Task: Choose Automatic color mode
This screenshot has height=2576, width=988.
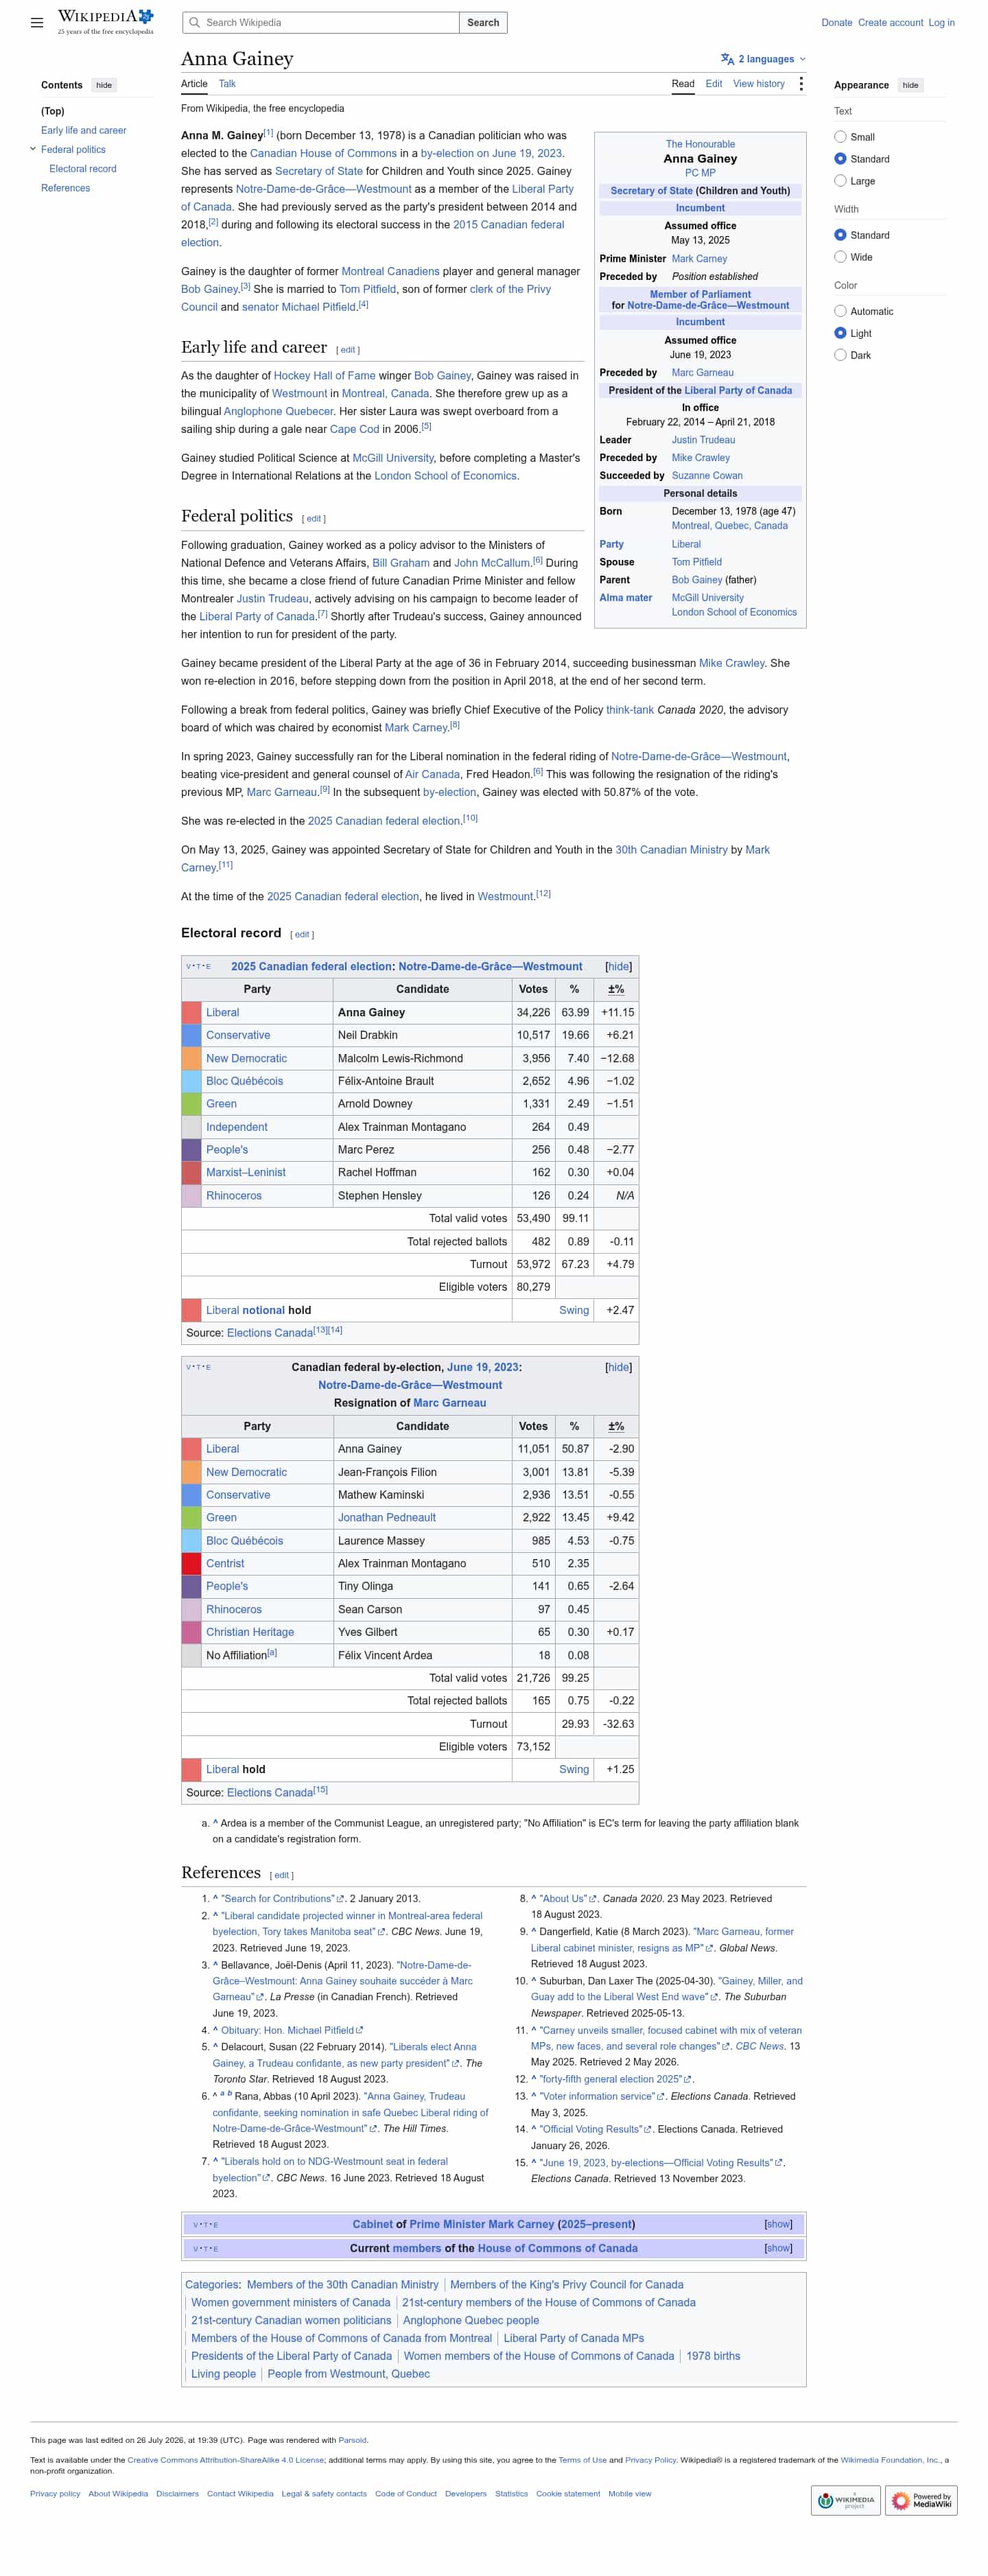Action: coord(840,311)
